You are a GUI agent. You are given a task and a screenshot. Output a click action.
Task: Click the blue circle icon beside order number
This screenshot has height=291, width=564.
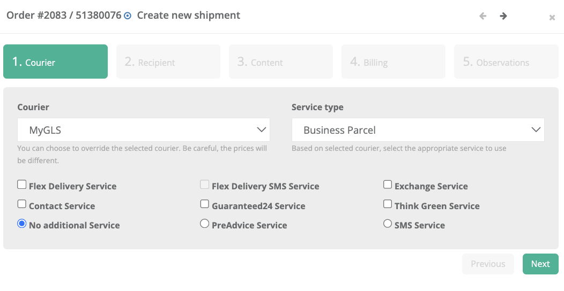click(128, 16)
